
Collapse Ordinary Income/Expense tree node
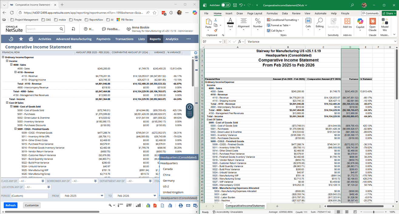point(3,57)
